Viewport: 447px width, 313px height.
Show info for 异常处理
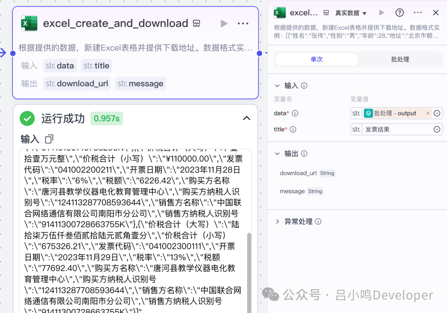pos(318,222)
